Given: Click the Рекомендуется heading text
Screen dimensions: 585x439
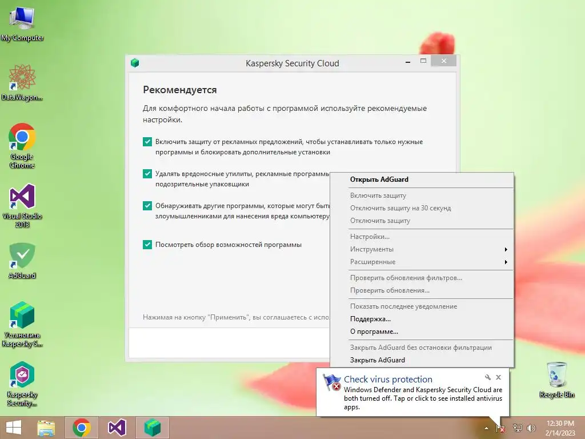Looking at the screenshot, I should pos(180,90).
